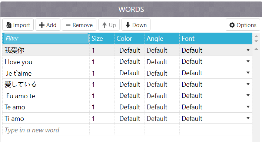Select the word Je t`aime
Image resolution: width=262 pixels, height=142 pixels.
(x=19, y=73)
